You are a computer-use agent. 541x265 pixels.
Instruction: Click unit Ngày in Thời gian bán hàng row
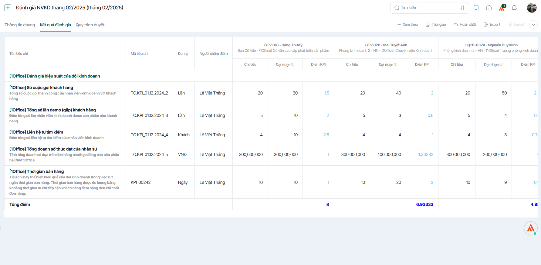coord(183,182)
